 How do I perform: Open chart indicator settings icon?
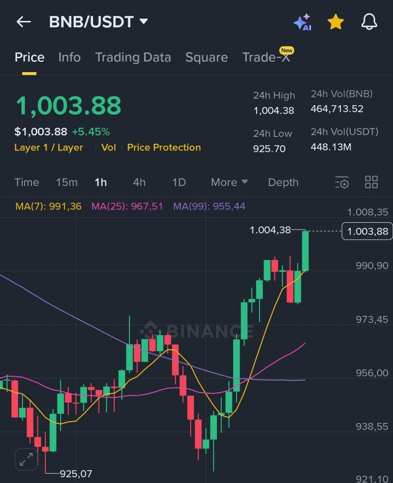click(342, 182)
